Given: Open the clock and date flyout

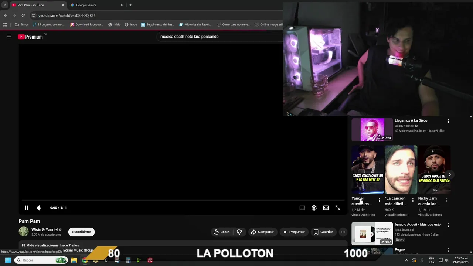Looking at the screenshot, I should (461, 260).
